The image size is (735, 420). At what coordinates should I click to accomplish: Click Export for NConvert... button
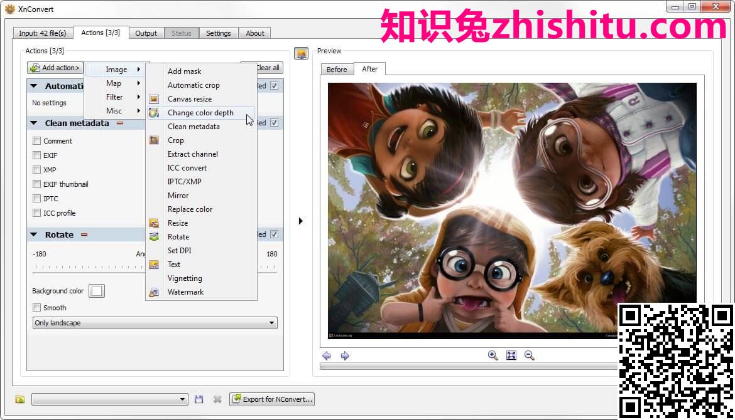[272, 399]
